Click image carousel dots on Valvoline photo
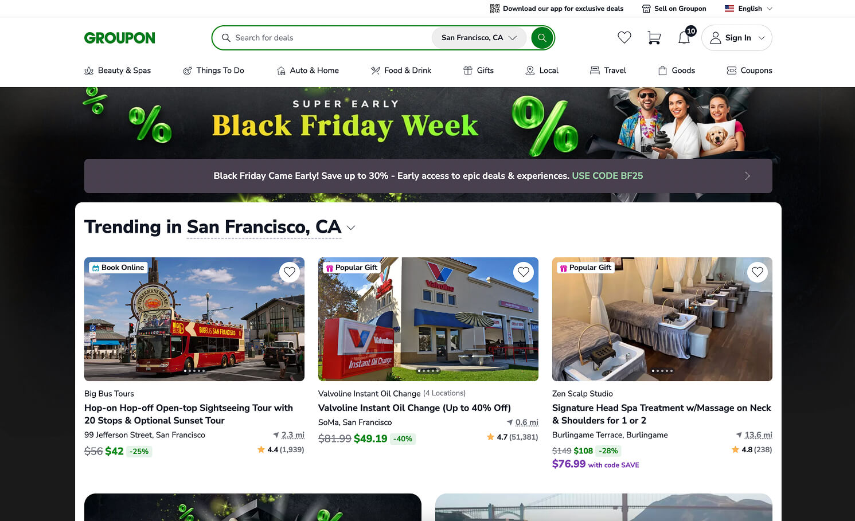The height and width of the screenshot is (521, 855). (x=428, y=371)
